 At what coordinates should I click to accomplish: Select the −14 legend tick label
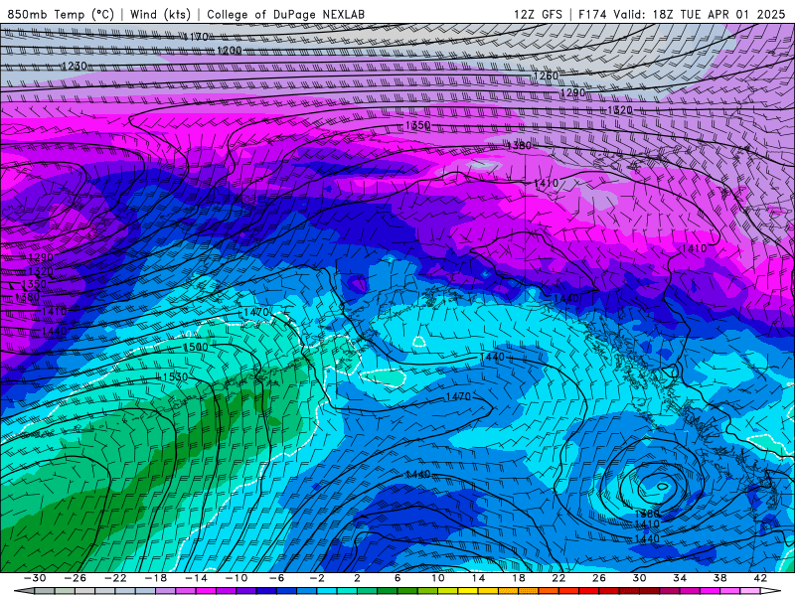tap(196, 578)
